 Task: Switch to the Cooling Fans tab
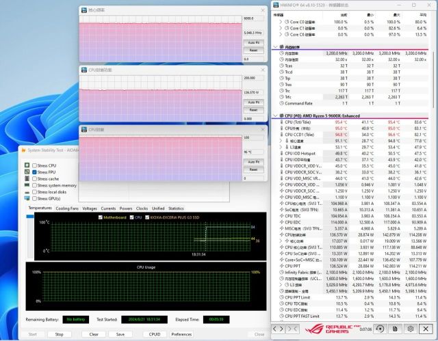coord(67,208)
